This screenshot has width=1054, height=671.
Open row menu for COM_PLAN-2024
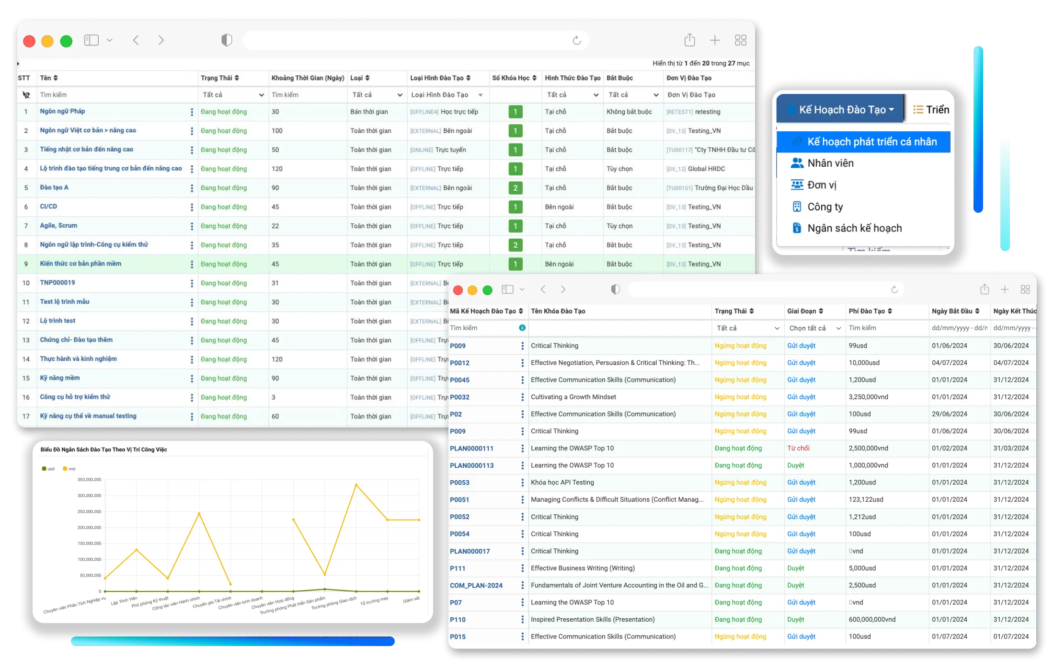click(522, 585)
